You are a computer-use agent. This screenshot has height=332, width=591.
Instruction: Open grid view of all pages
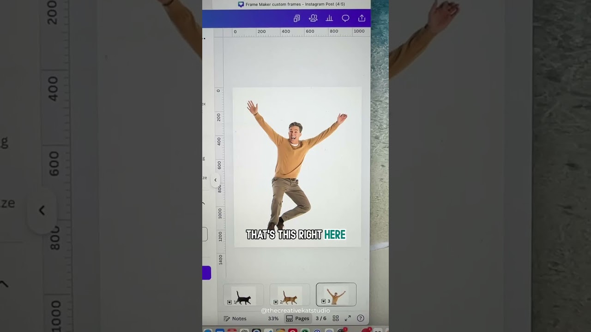click(336, 319)
